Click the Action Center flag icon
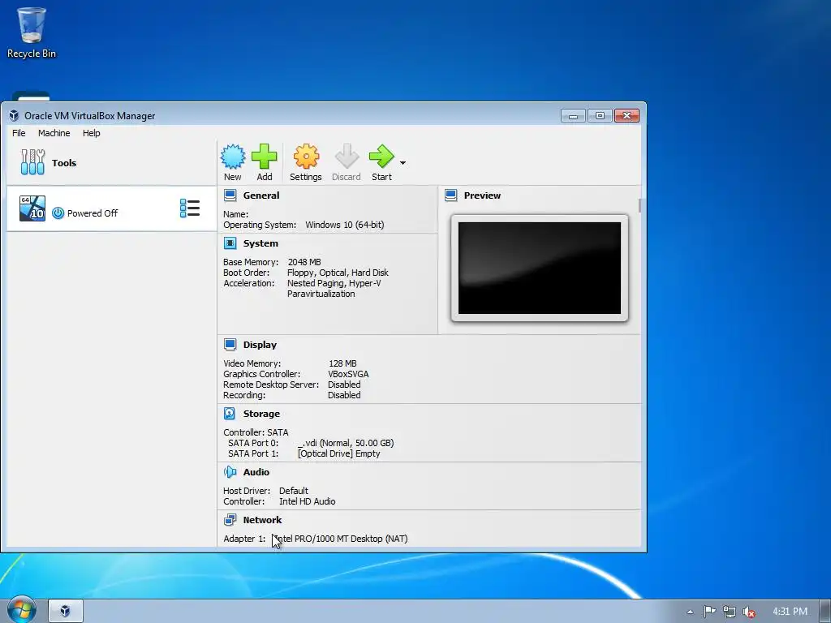The image size is (831, 623). tap(709, 612)
